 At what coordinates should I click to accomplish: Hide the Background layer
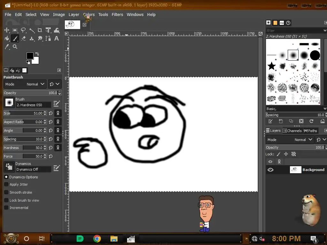[x=270, y=170]
